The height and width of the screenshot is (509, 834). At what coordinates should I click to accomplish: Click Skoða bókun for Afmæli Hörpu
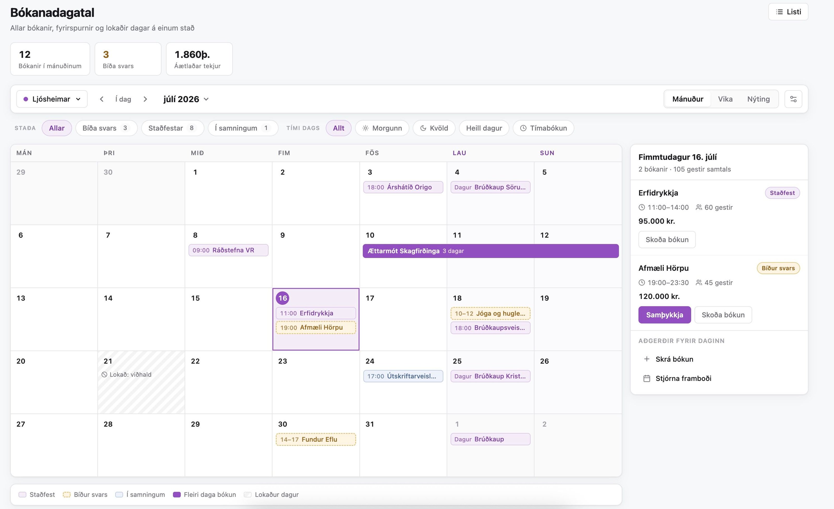coord(723,315)
